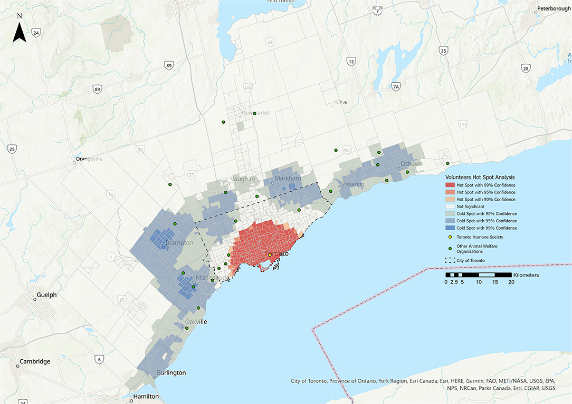The height and width of the screenshot is (404, 572).
Task: Click the yellow dot symbol in the legend
Action: (450, 237)
